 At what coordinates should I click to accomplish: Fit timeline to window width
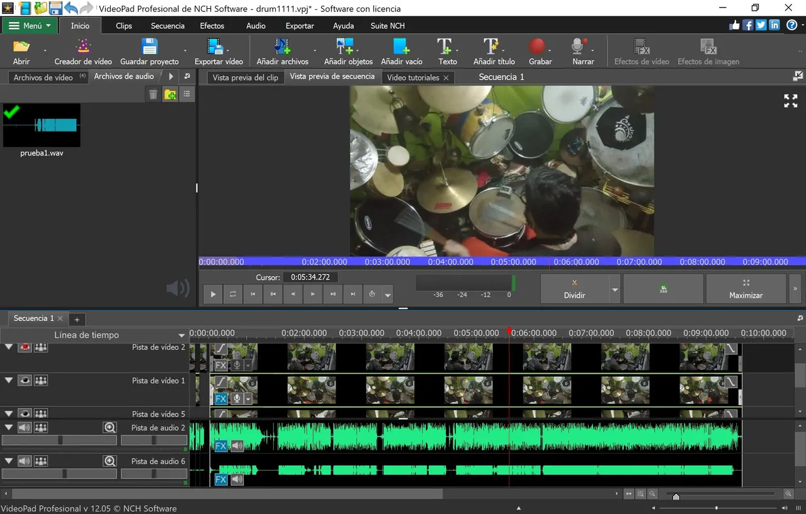click(x=628, y=494)
